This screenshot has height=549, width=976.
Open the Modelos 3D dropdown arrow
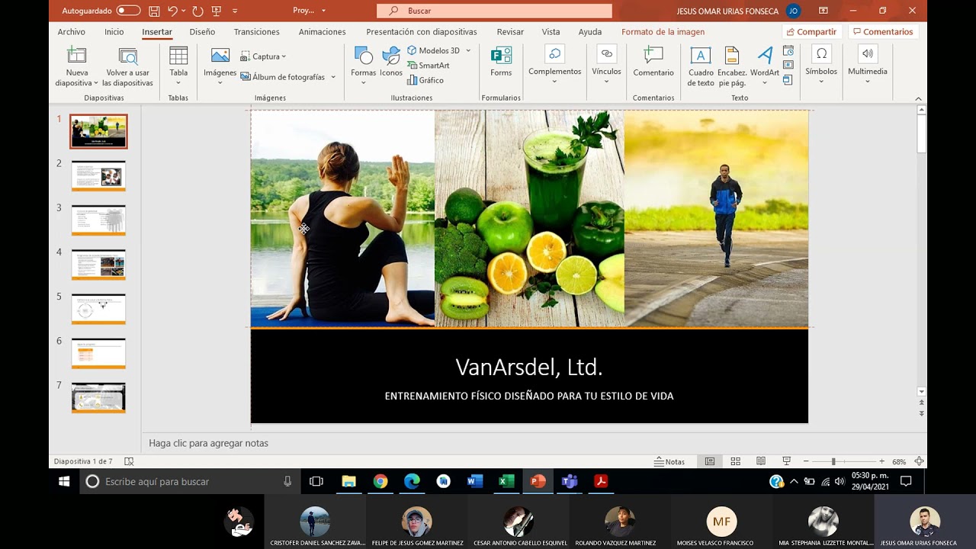[x=468, y=50]
